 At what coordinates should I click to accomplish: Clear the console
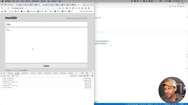[4, 76]
